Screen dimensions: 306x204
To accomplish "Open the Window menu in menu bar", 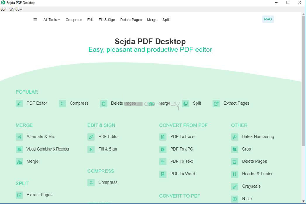I will [x=16, y=9].
